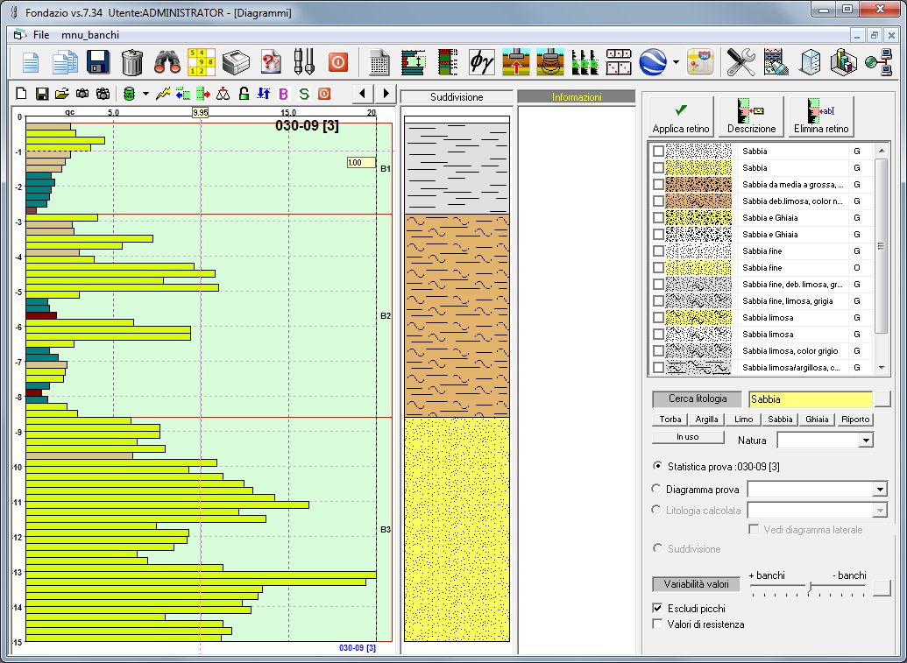Click the green S icon

coord(304,94)
